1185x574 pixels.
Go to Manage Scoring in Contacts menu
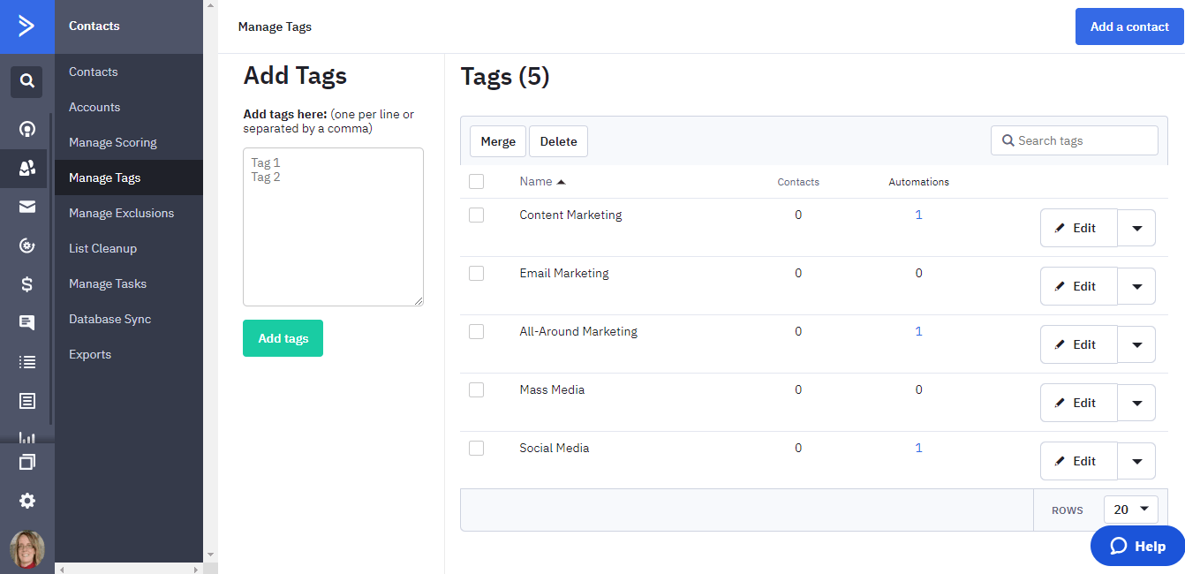113,142
